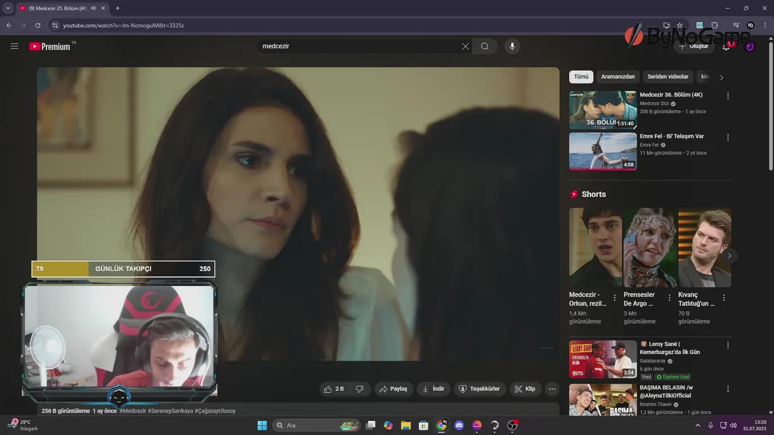Show hidden system tray icons
The height and width of the screenshot is (435, 774).
pos(697,425)
